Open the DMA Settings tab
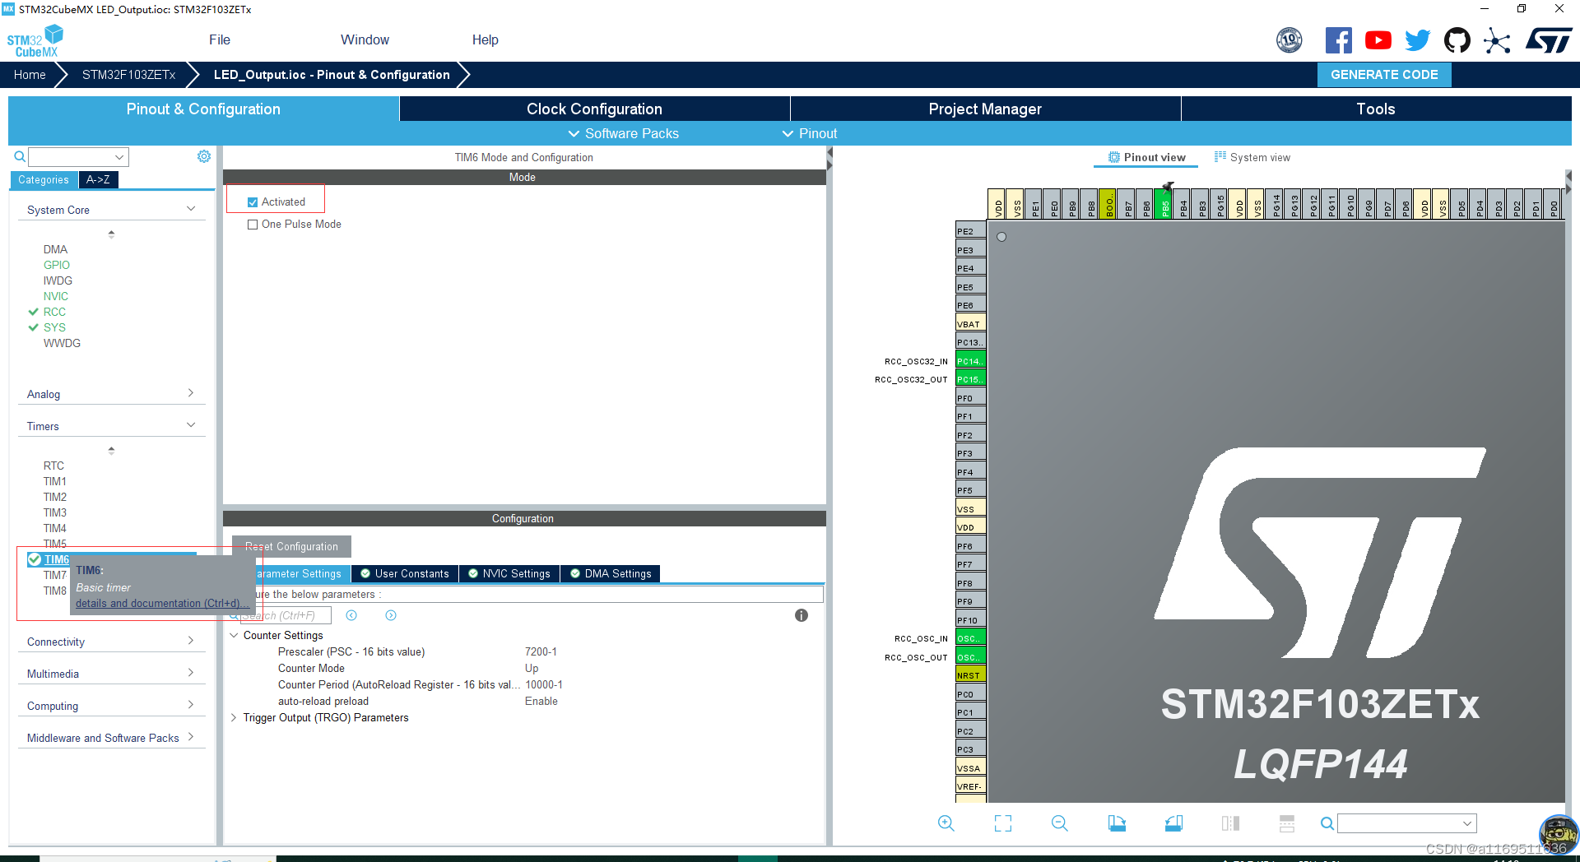 [611, 573]
